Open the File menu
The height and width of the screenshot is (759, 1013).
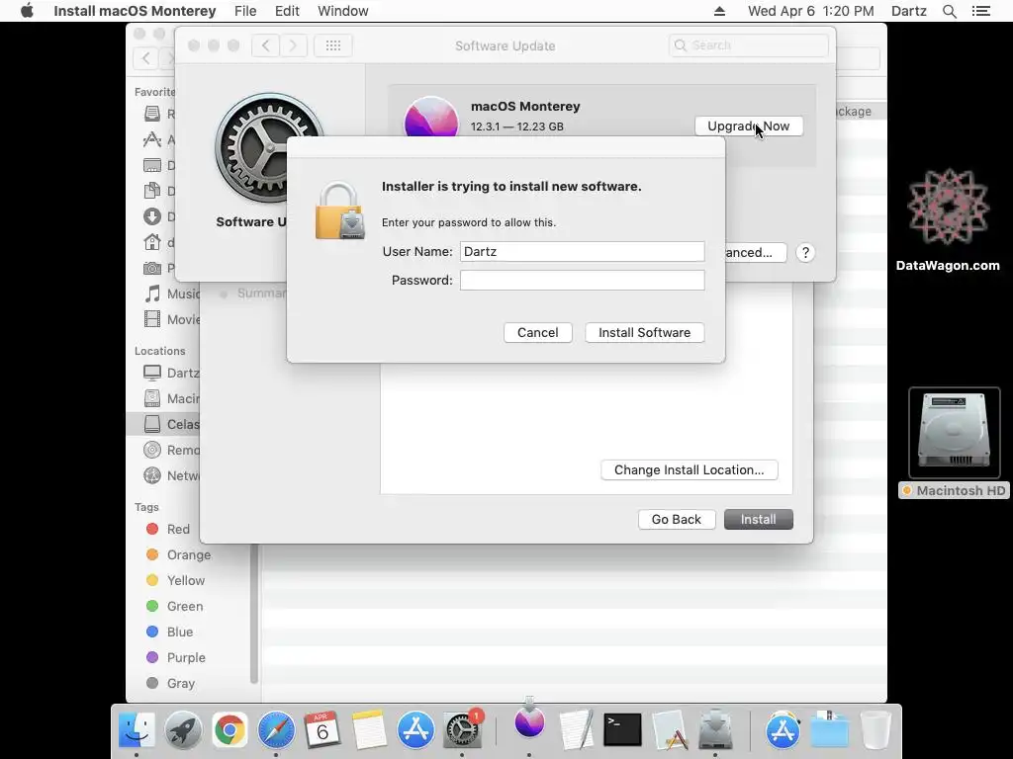coord(245,11)
